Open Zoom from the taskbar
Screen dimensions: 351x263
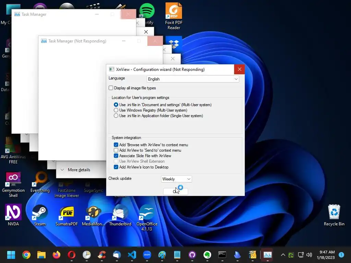pos(147,255)
